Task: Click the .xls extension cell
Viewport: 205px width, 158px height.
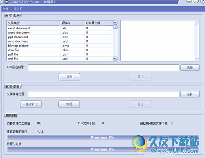Action: [64, 28]
